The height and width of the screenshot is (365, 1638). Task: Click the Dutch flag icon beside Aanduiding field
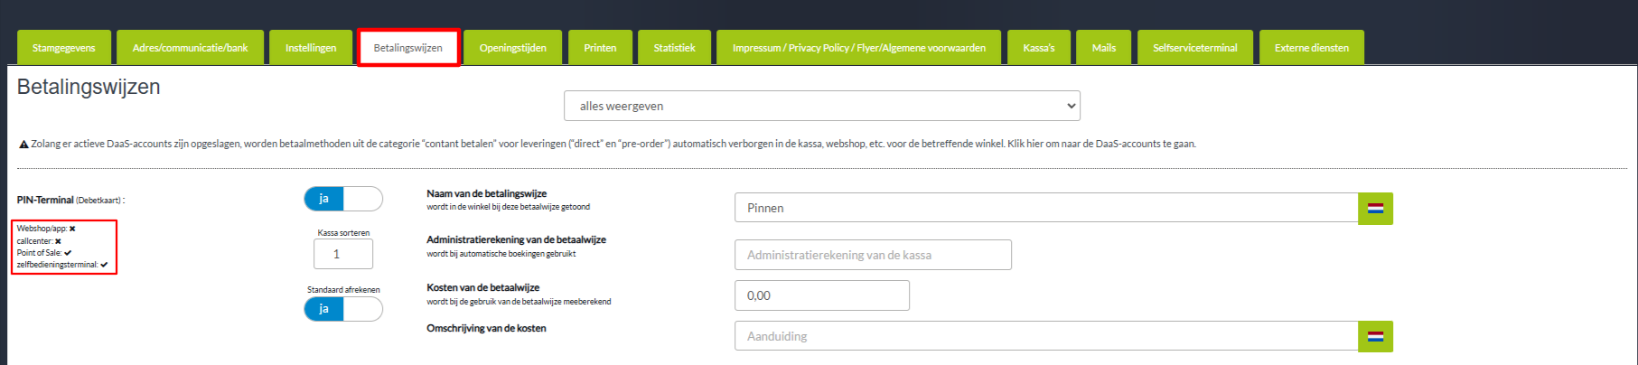pyautogui.click(x=1375, y=336)
